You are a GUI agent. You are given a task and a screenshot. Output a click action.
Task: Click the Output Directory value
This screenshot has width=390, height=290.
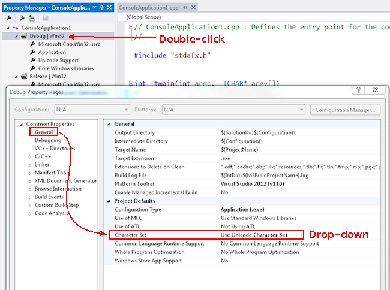258,132
